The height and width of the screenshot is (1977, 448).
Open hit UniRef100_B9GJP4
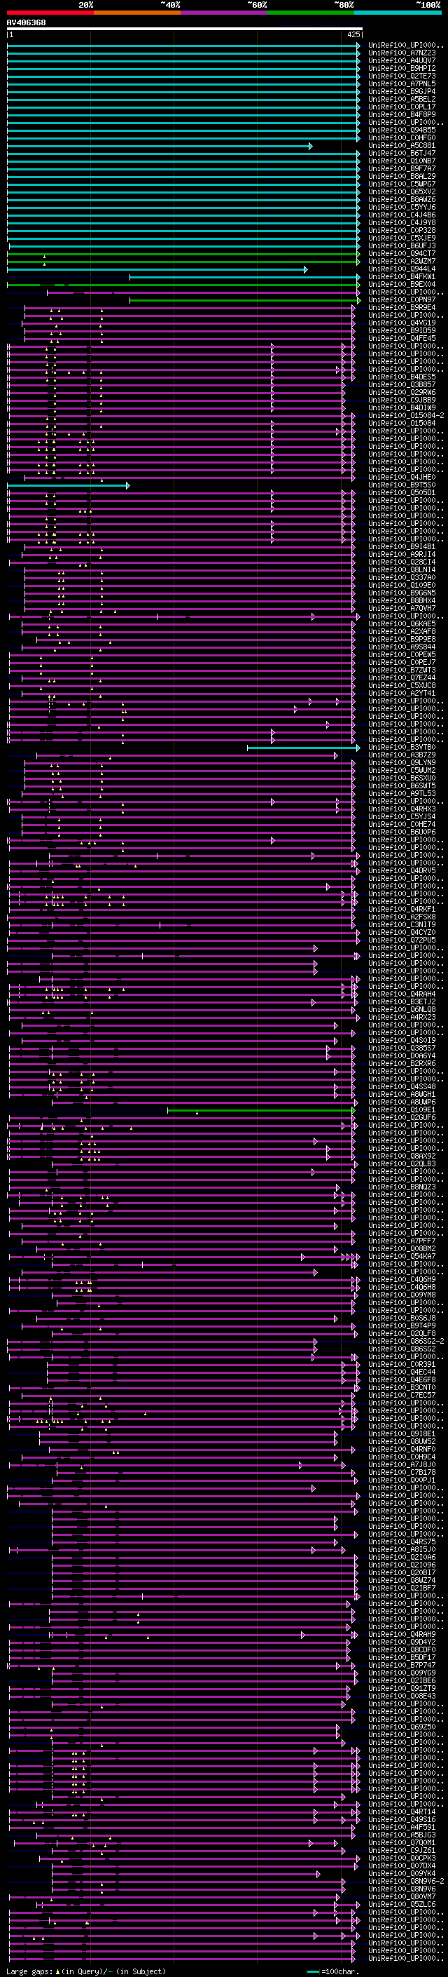point(402,91)
